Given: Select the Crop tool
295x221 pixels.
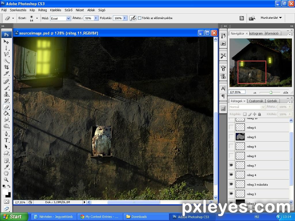Looking at the screenshot, I should click(x=6, y=67).
